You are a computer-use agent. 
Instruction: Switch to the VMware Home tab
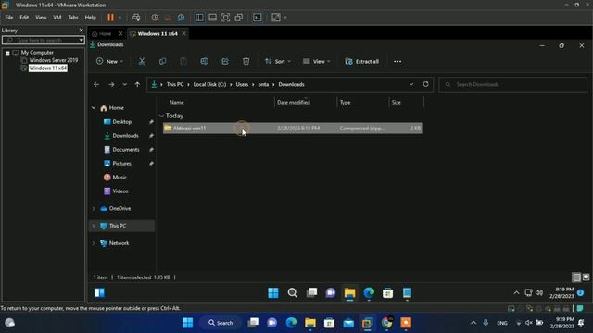coord(105,33)
